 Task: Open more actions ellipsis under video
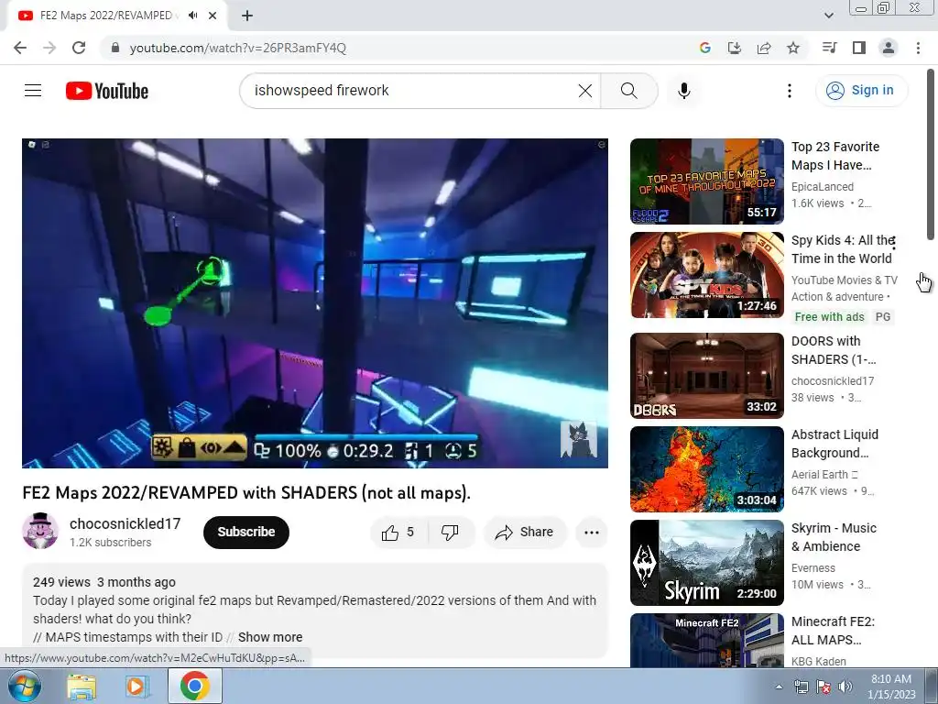click(x=592, y=533)
